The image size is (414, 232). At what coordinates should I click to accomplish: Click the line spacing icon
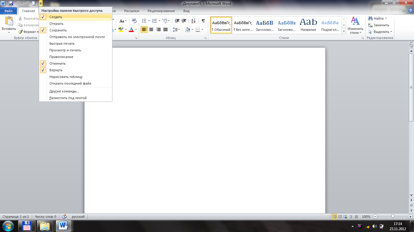coord(175,30)
